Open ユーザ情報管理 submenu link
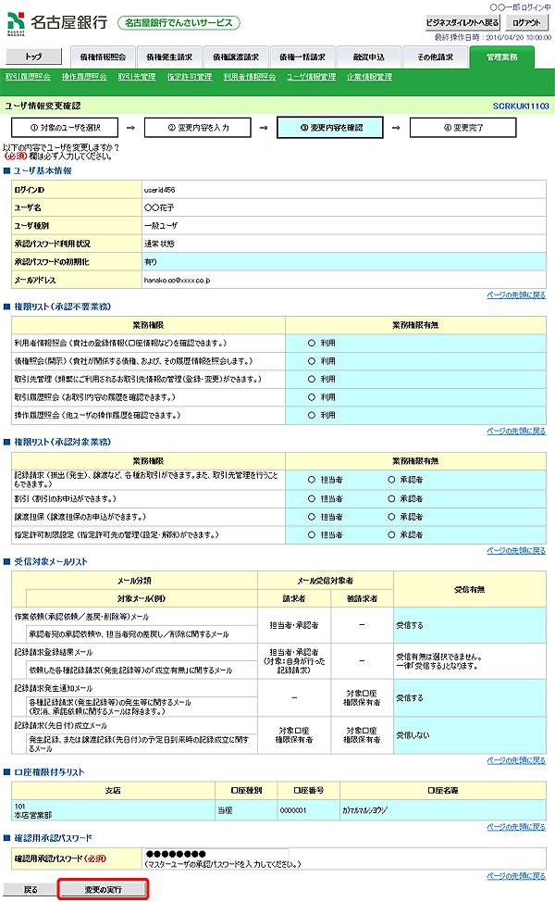This screenshot has height=902, width=555. point(312,77)
